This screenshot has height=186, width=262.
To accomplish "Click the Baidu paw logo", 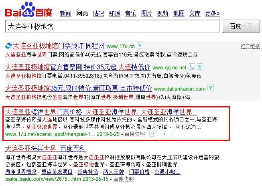I will click(x=28, y=9).
